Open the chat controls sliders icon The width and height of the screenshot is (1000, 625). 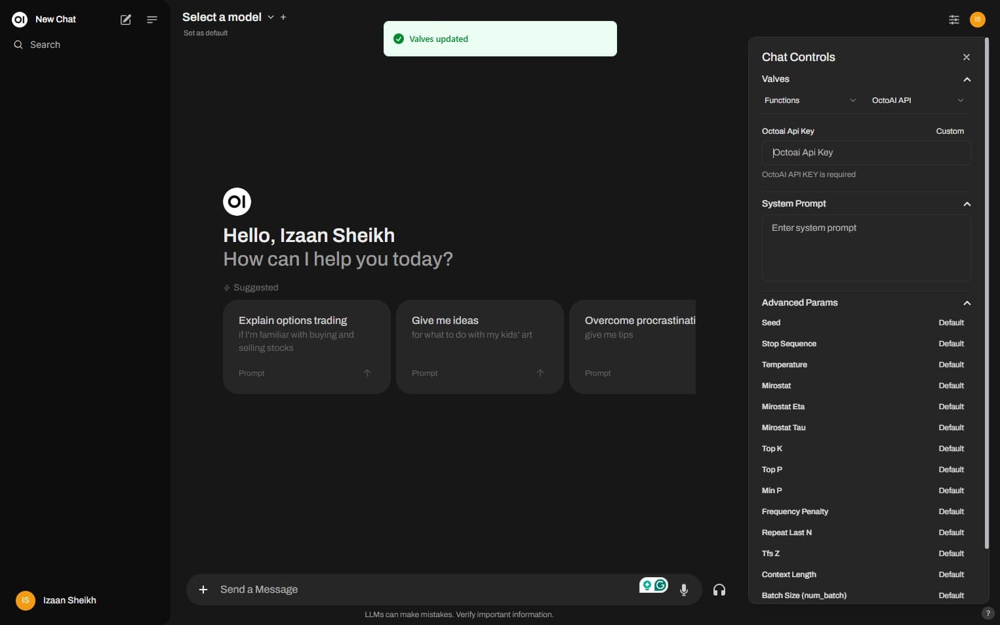pyautogui.click(x=954, y=20)
